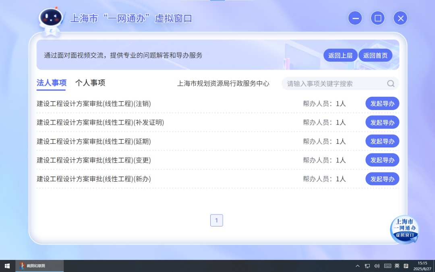Start 发起导办 for (新办) item

[382, 179]
